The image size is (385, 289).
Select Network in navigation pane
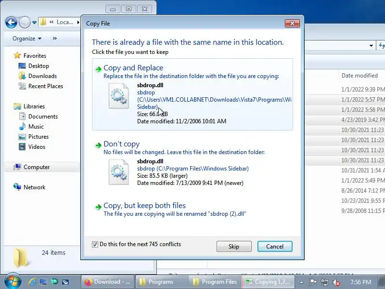click(x=34, y=187)
